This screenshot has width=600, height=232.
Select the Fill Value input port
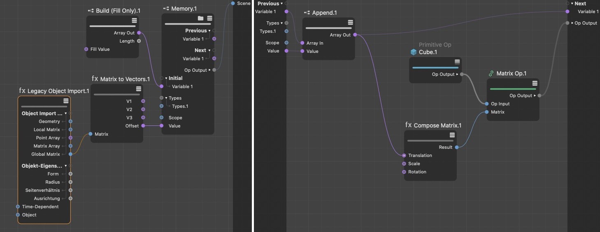tap(86, 49)
